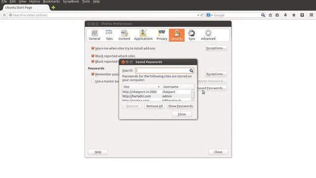The height and width of the screenshot is (178, 316).
Task: Click Remove All passwords button
Action: click(x=155, y=106)
